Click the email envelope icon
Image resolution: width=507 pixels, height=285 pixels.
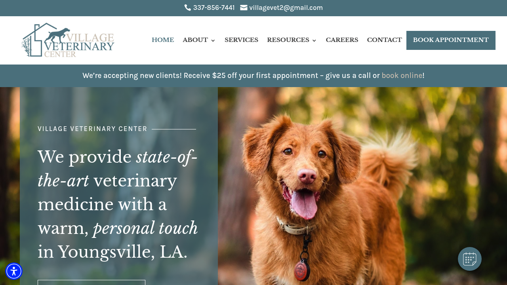244,8
